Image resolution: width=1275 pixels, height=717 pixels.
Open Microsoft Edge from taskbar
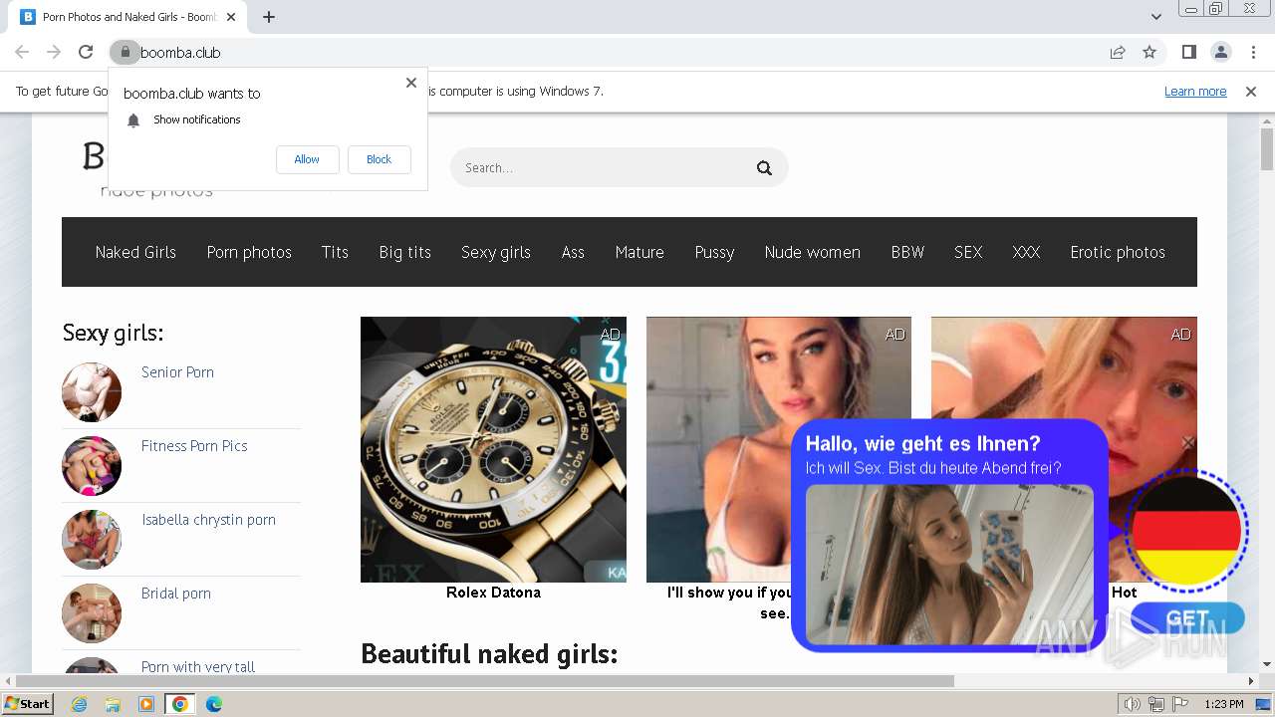point(213,704)
